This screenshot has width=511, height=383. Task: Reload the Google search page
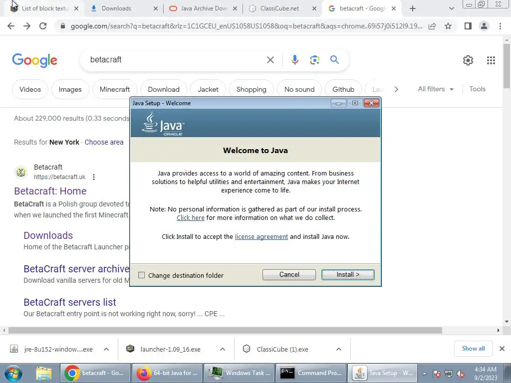point(43,26)
